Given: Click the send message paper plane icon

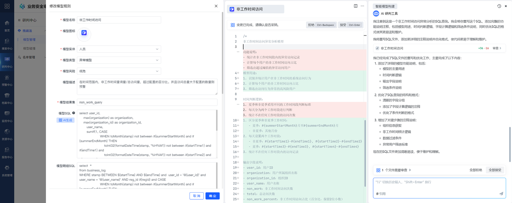Looking at the screenshot, I should pos(501,193).
